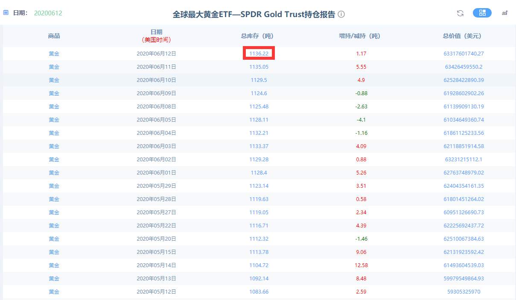Image resolution: width=516 pixels, height=300 pixels.
Task: Click the date 2020年05月20日
Action: click(157, 239)
